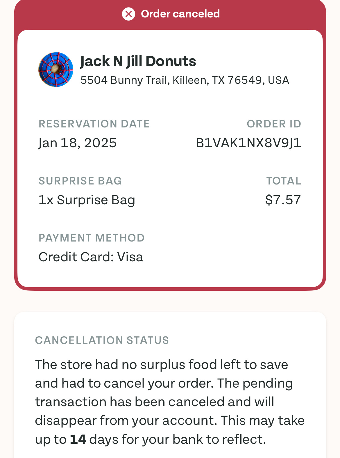The width and height of the screenshot is (340, 458).
Task: Click the sentence starting 'The store had'
Action: 161,365
